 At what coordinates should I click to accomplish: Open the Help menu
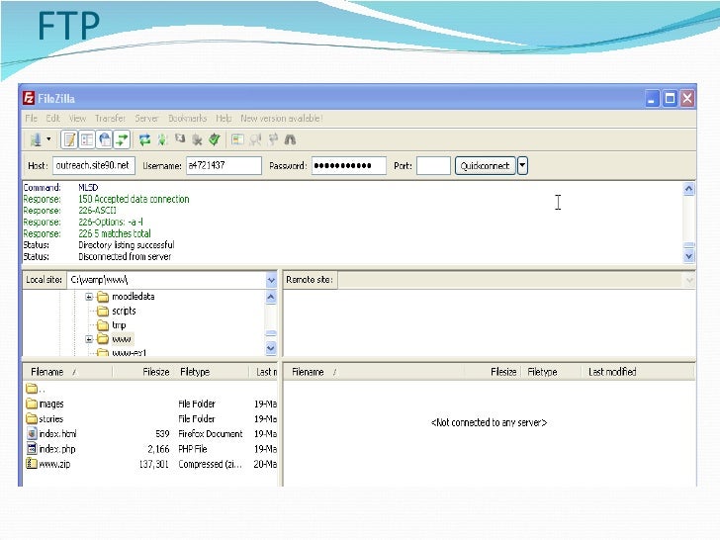pyautogui.click(x=224, y=119)
